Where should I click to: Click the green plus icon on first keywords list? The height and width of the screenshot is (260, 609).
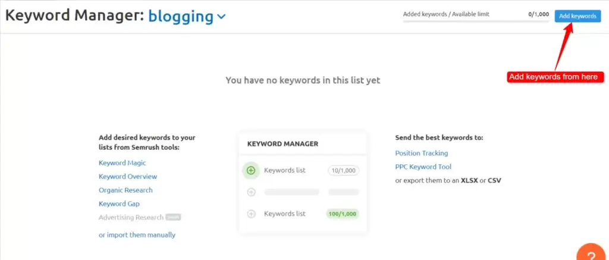click(x=251, y=170)
